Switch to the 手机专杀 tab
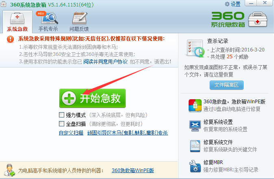 (48, 21)
